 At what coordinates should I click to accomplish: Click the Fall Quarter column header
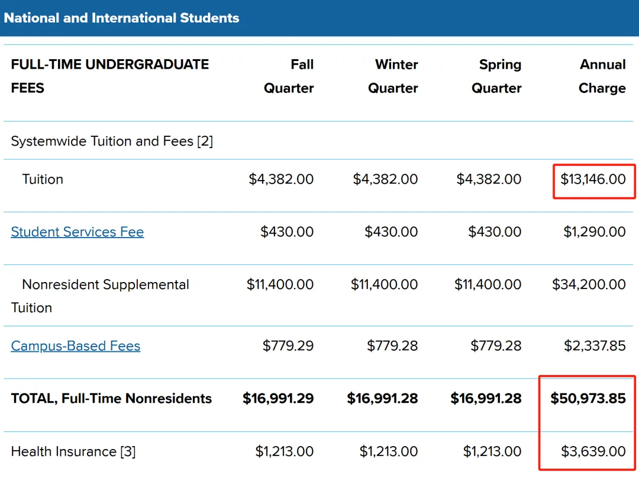(289, 76)
